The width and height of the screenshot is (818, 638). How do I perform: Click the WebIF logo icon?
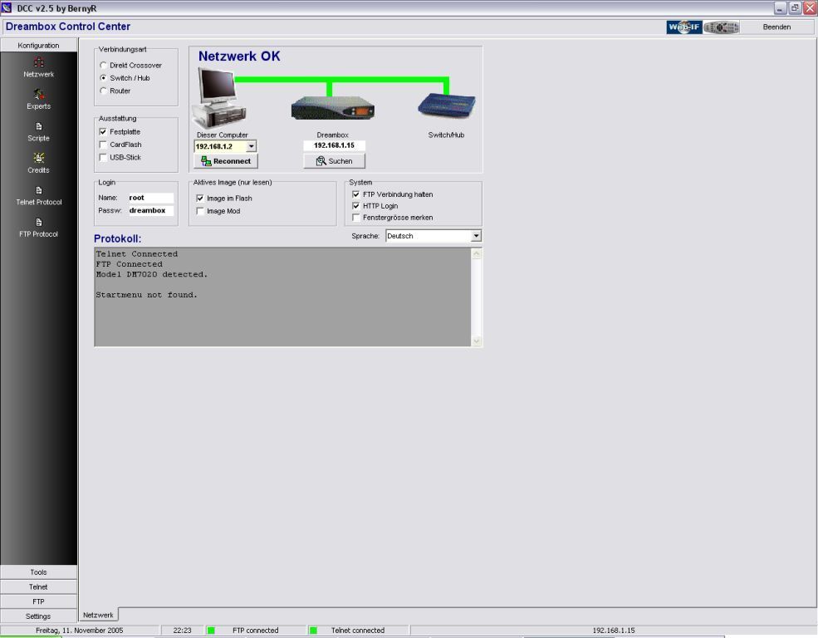pos(684,27)
